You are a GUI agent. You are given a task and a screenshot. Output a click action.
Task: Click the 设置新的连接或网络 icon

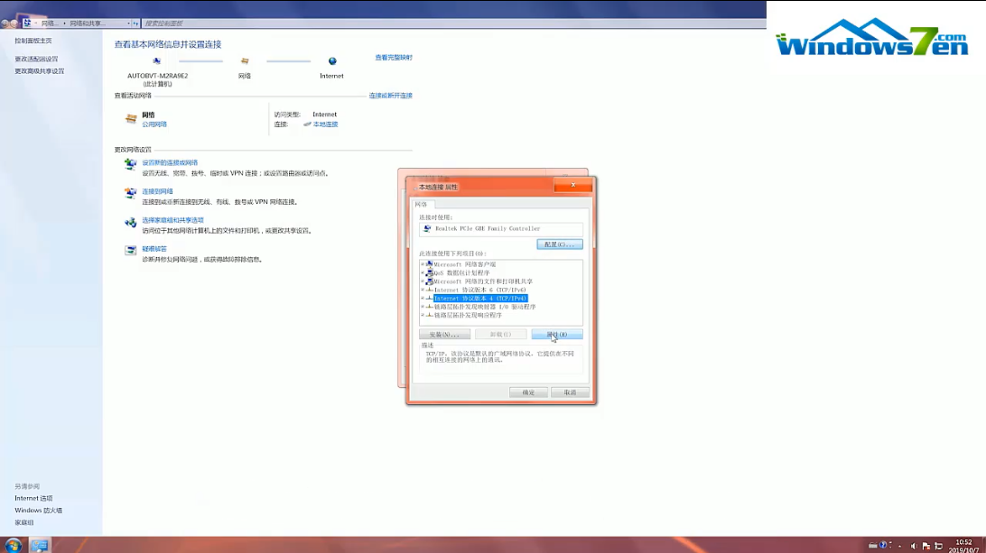coord(131,163)
